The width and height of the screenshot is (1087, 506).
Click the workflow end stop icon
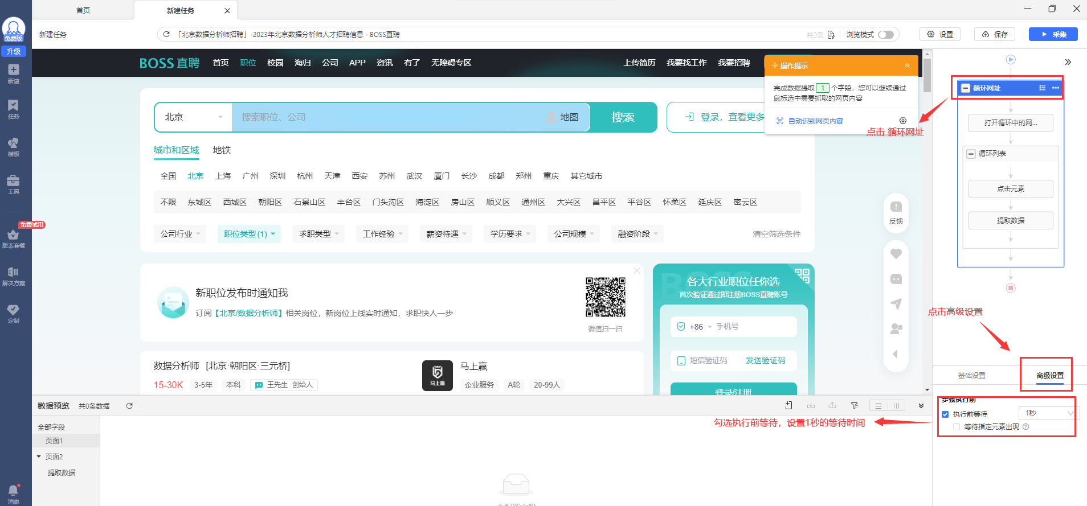(x=1011, y=288)
